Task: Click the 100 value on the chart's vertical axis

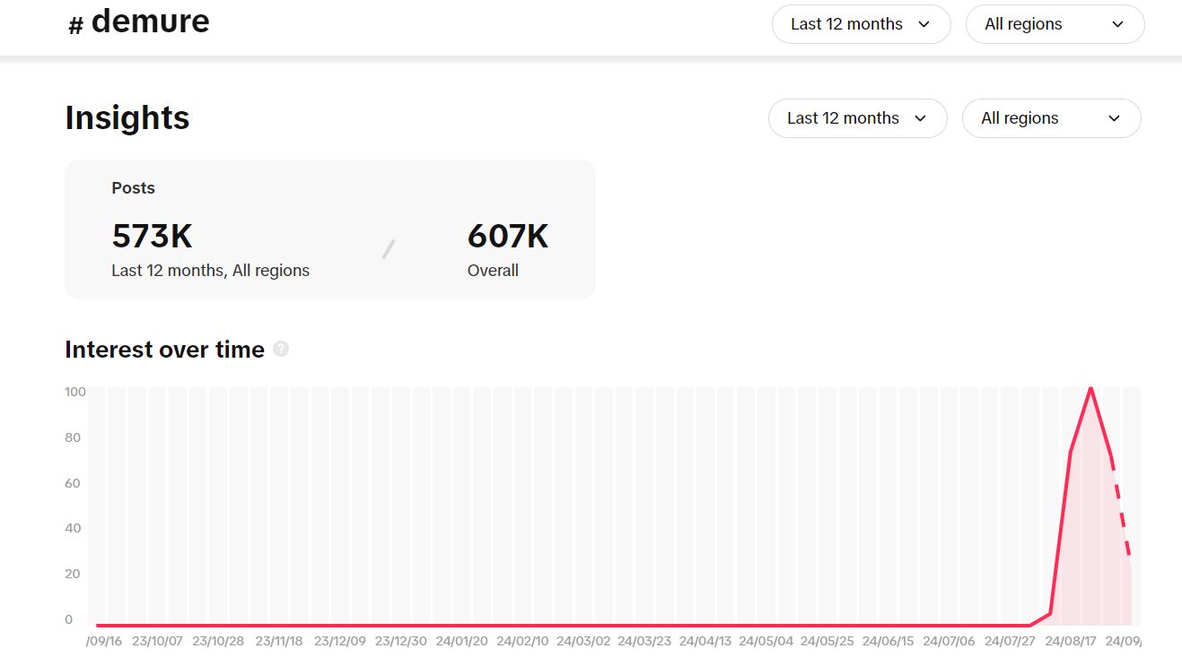Action: [74, 392]
